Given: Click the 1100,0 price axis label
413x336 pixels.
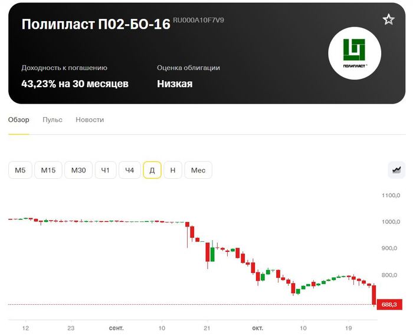Looking at the screenshot, I should coord(391,195).
